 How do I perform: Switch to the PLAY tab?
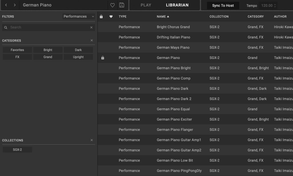146,5
